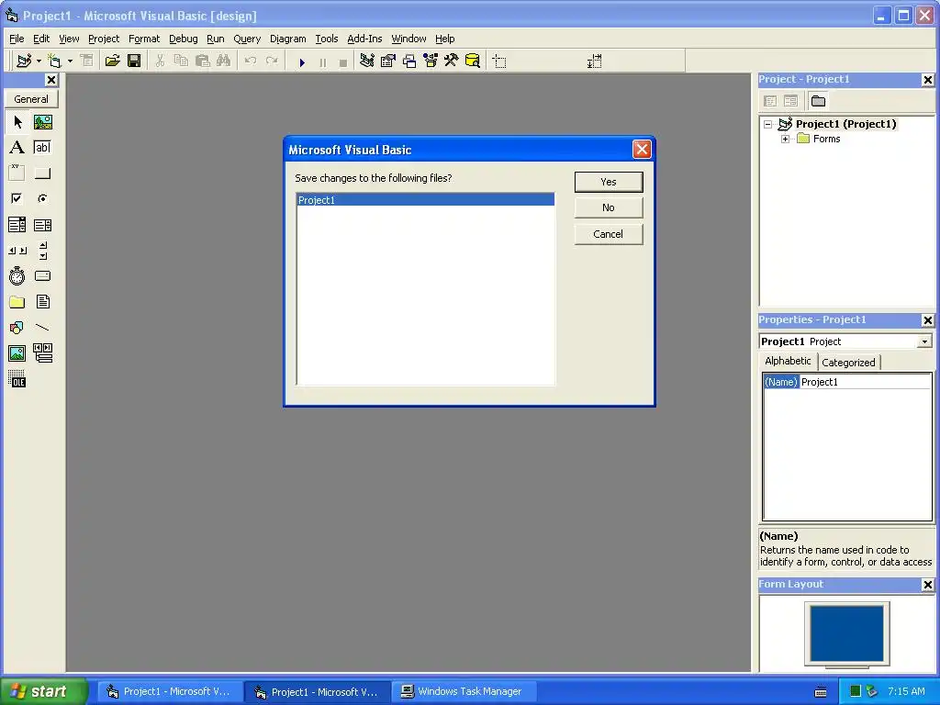
Task: Open the Windows start menu
Action: (x=44, y=691)
